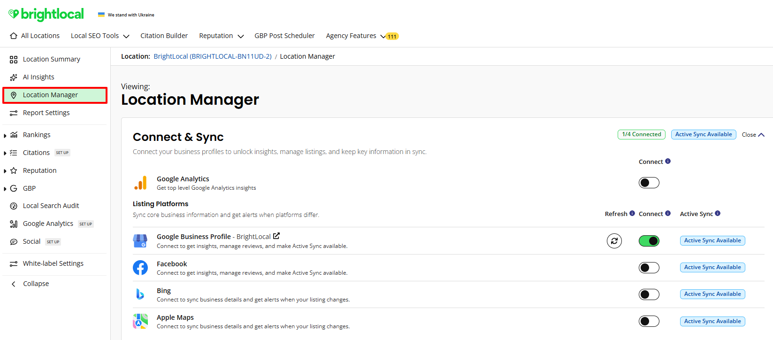The height and width of the screenshot is (340, 773).
Task: Click the Google Analytics bar chart logo
Action: coord(140,183)
